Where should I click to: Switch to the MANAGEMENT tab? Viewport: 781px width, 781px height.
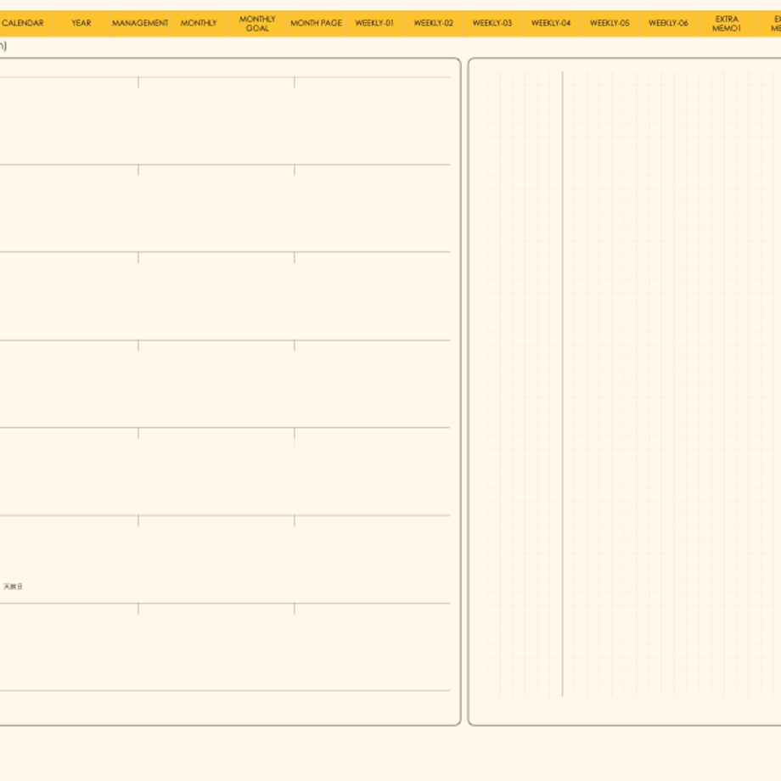[x=140, y=24]
